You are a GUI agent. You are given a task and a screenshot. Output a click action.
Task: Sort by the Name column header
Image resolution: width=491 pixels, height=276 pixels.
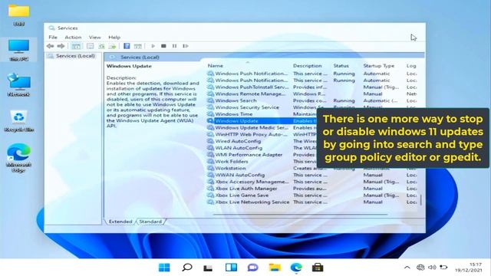pos(216,66)
